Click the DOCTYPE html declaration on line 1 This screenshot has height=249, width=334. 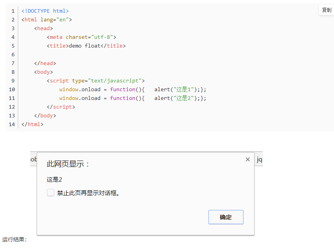45,11
